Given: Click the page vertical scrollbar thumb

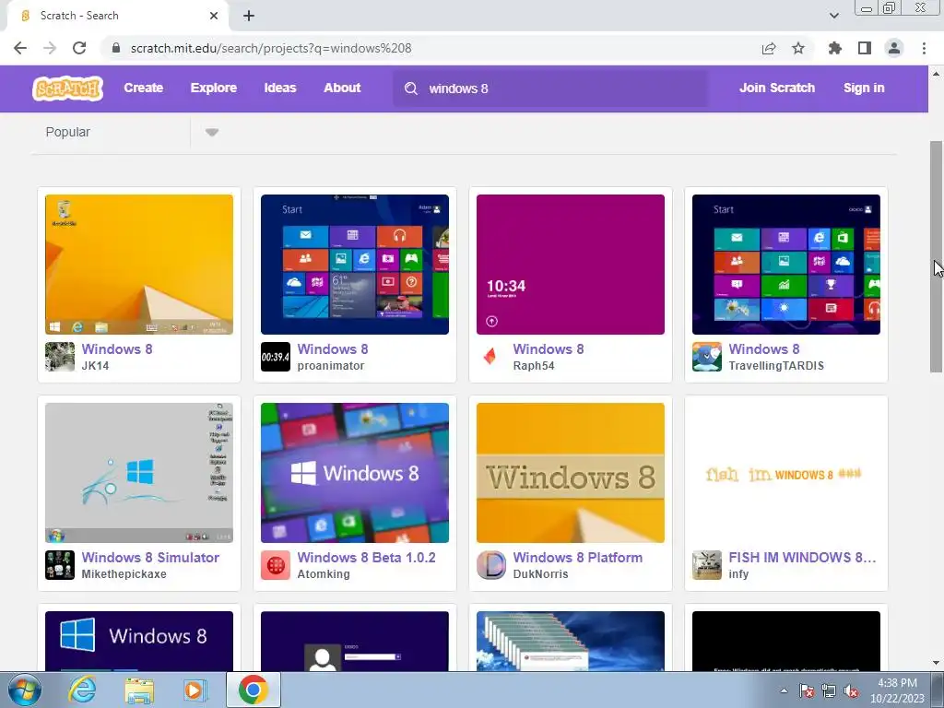Looking at the screenshot, I should [936, 256].
